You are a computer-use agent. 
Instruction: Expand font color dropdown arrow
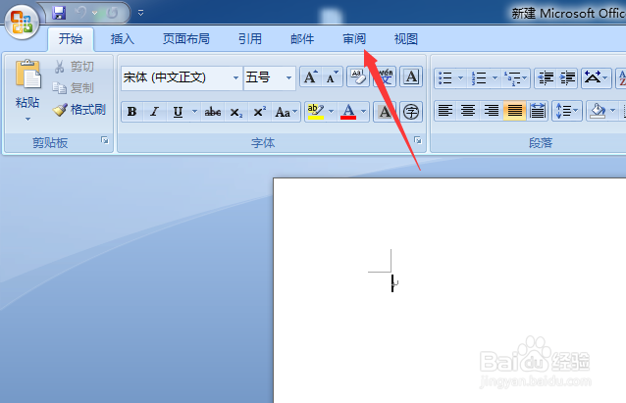point(363,112)
